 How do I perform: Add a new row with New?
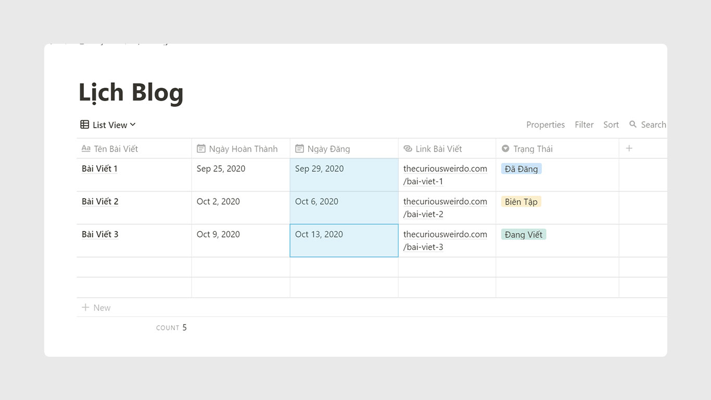point(96,308)
